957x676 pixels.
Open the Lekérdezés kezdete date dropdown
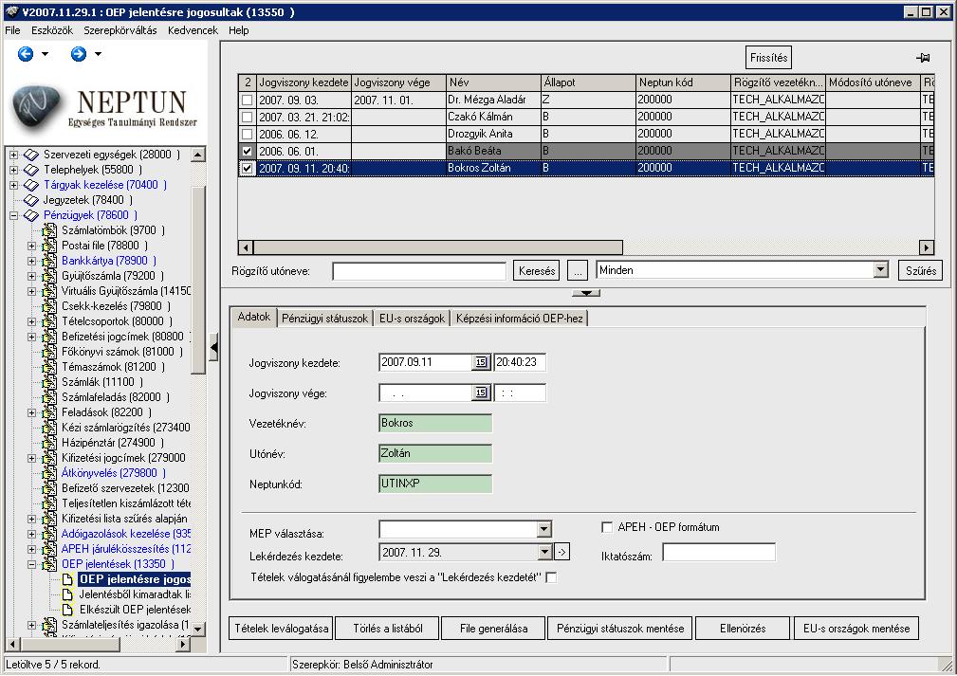[545, 552]
